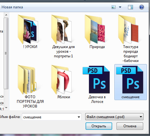
Task: Expand the 'Имя файла' history dropdown
Action: [x=79, y=117]
